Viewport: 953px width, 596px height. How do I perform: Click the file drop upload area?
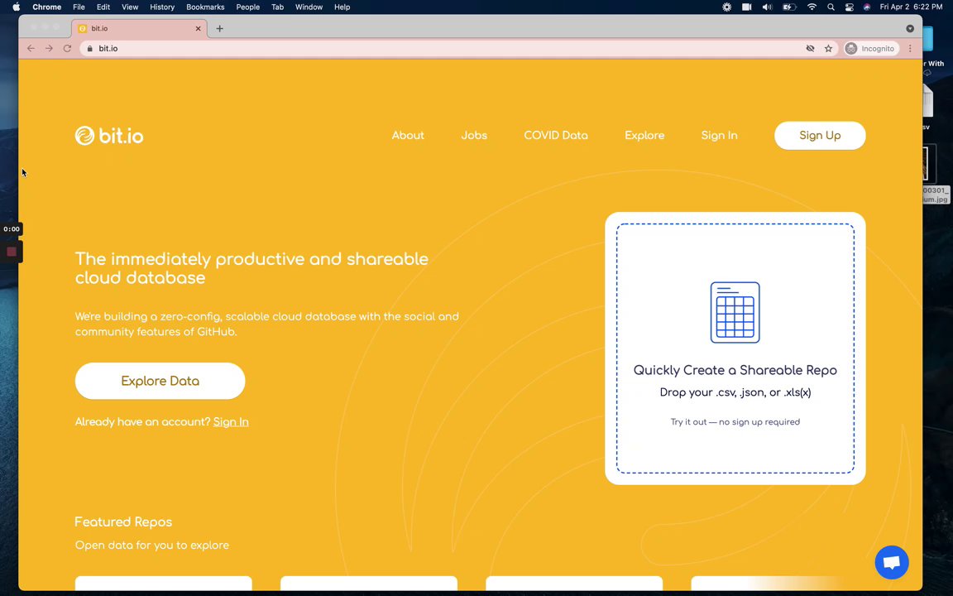[735, 348]
